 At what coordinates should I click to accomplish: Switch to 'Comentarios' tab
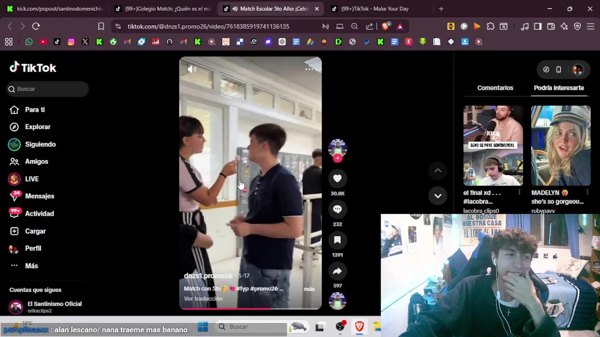[x=495, y=88]
